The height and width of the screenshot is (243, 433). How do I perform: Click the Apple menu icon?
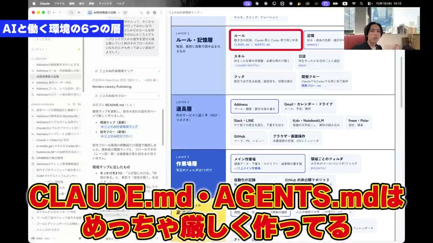[34, 3]
